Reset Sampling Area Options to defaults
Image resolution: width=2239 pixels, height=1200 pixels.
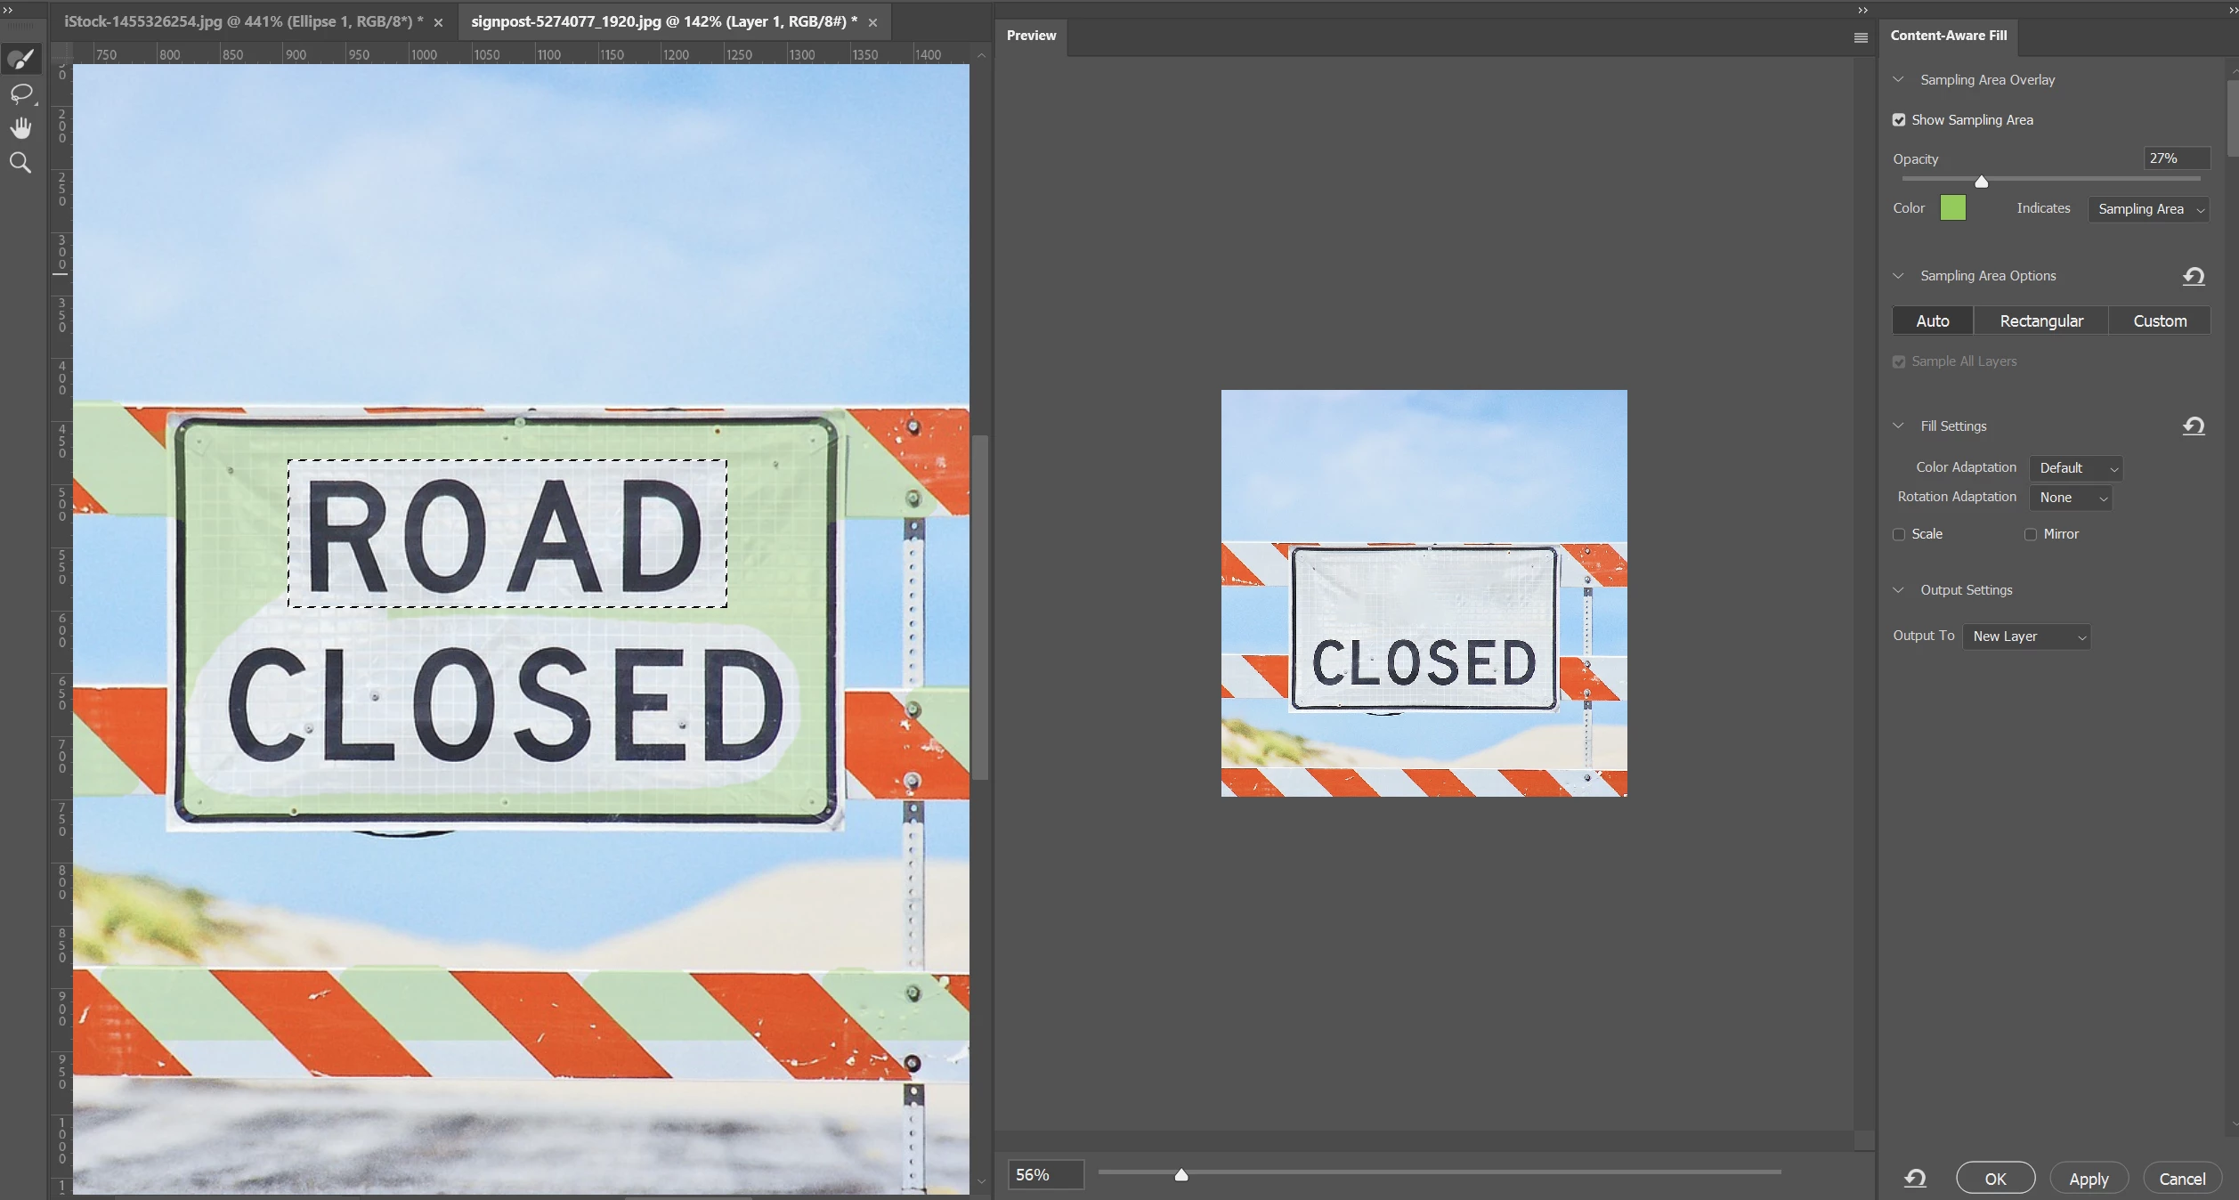point(2194,276)
